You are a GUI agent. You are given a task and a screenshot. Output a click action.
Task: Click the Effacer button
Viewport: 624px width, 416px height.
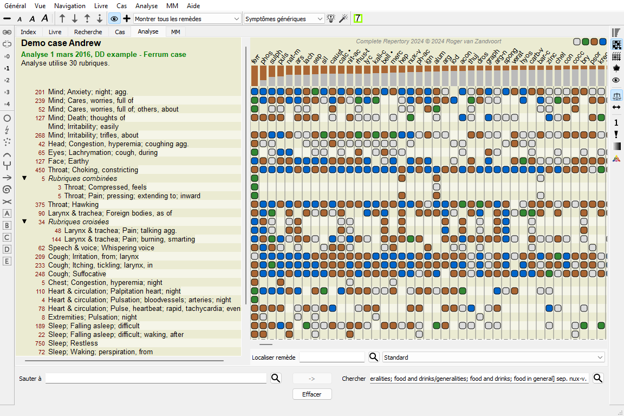coord(312,394)
